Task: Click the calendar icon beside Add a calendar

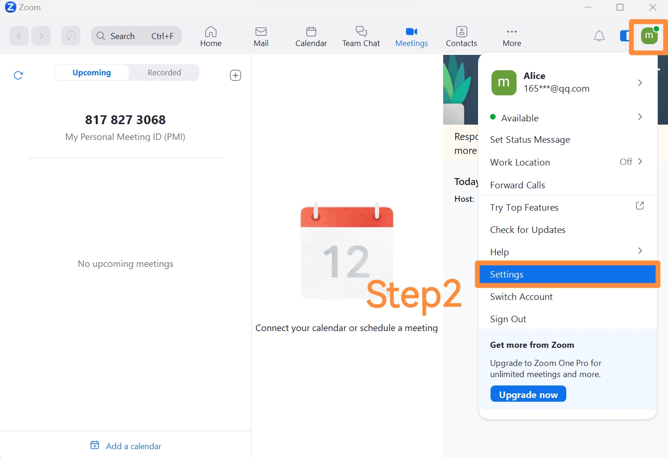Action: click(x=95, y=445)
